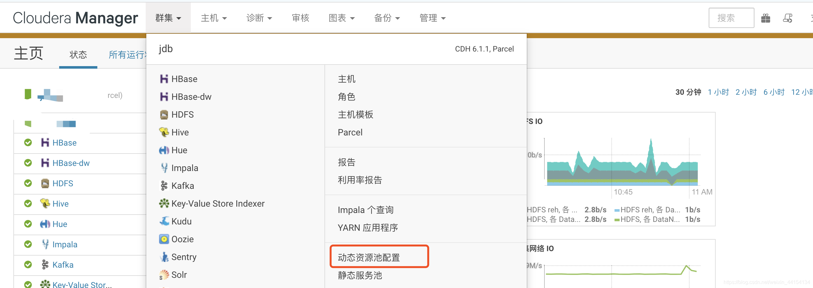The image size is (813, 288).
Task: Open Hue service link in left list
Action: coord(60,224)
